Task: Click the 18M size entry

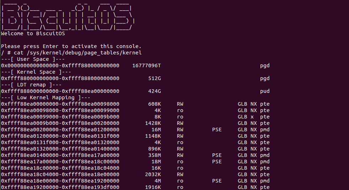Action: tap(156, 162)
